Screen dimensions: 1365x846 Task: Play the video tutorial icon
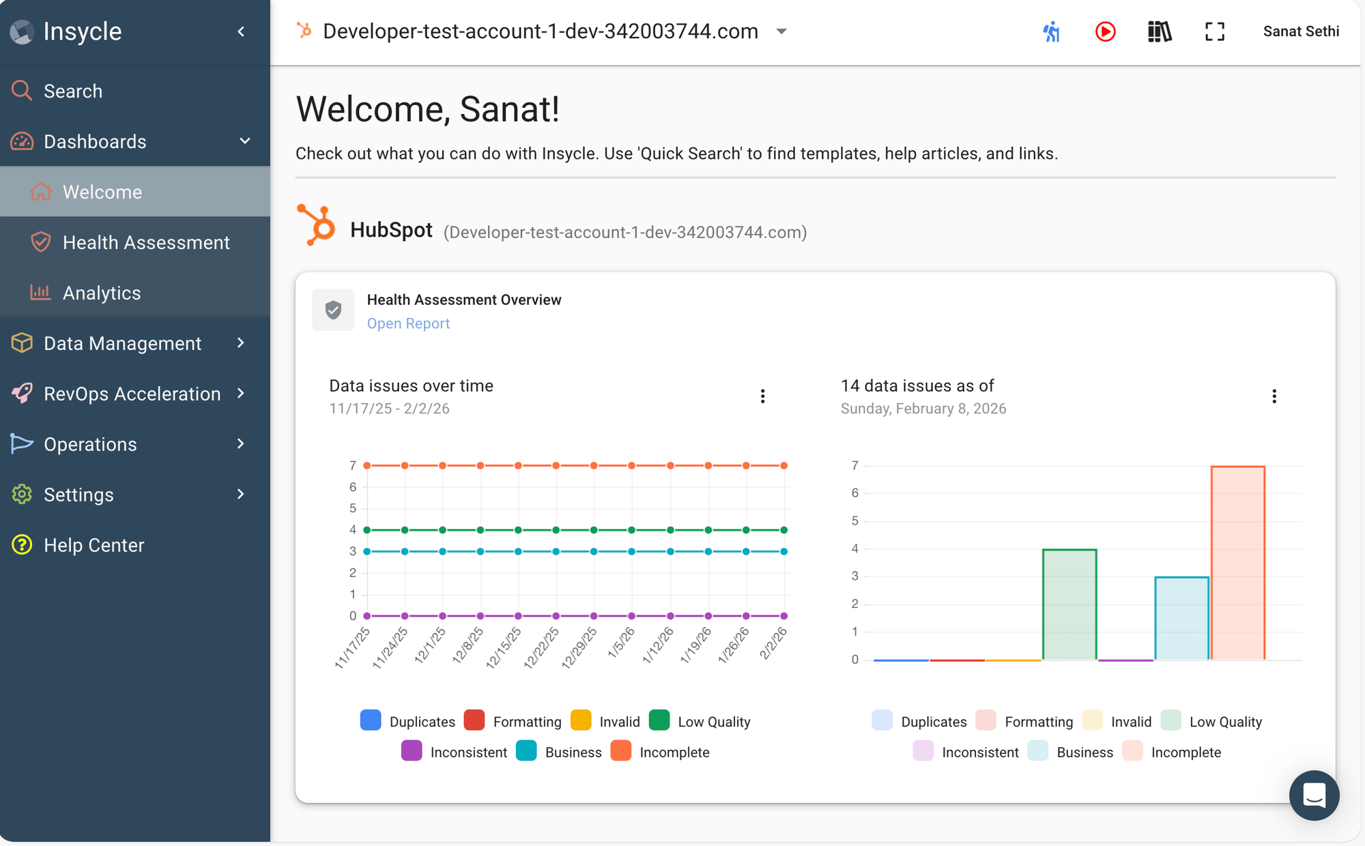(1105, 31)
